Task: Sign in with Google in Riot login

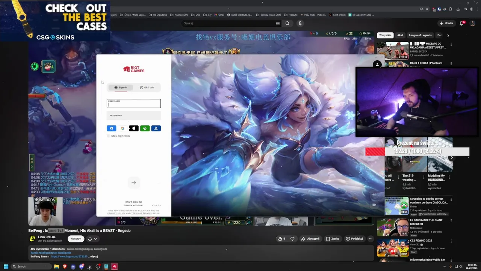Action: [x=123, y=128]
